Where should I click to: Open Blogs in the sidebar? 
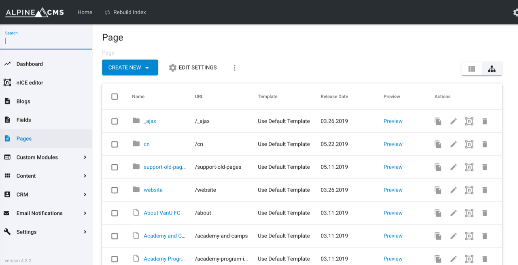pyautogui.click(x=46, y=101)
